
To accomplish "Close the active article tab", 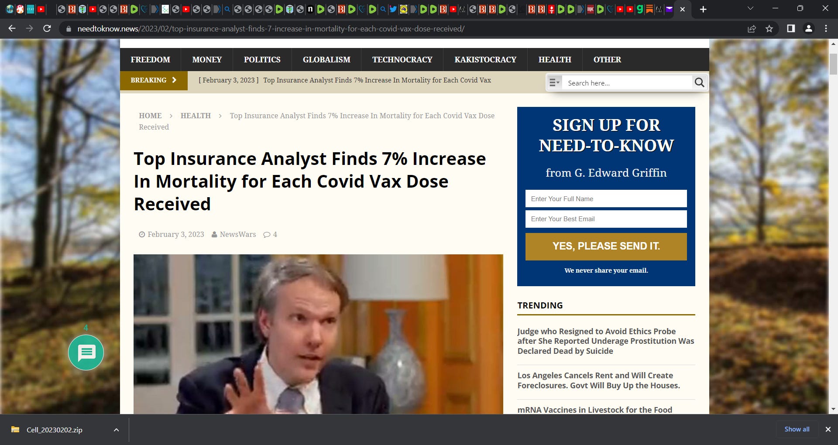I will point(683,9).
